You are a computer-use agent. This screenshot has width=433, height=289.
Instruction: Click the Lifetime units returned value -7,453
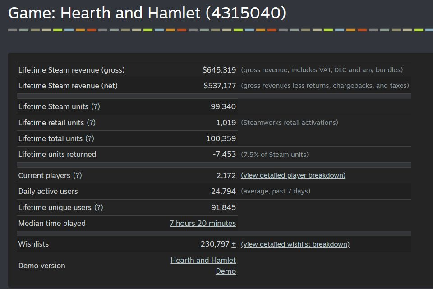point(224,154)
